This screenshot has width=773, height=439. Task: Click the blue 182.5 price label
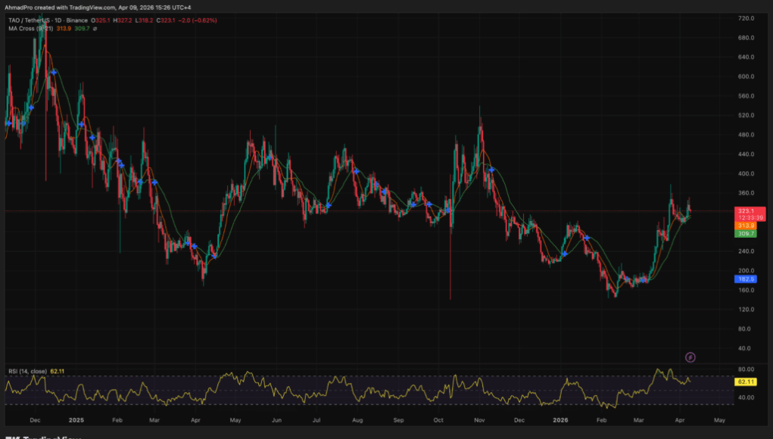[x=746, y=279]
